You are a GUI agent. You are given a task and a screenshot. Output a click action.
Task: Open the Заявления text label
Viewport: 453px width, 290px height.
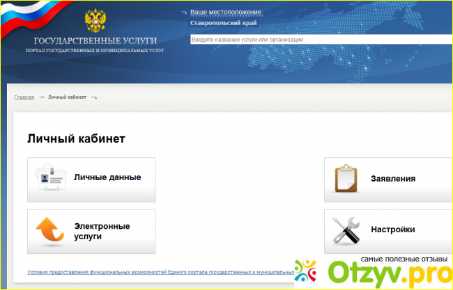tap(393, 179)
